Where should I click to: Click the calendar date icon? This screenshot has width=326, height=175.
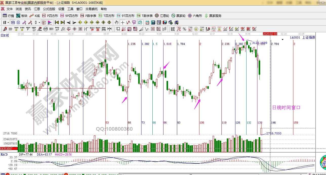[147, 22]
